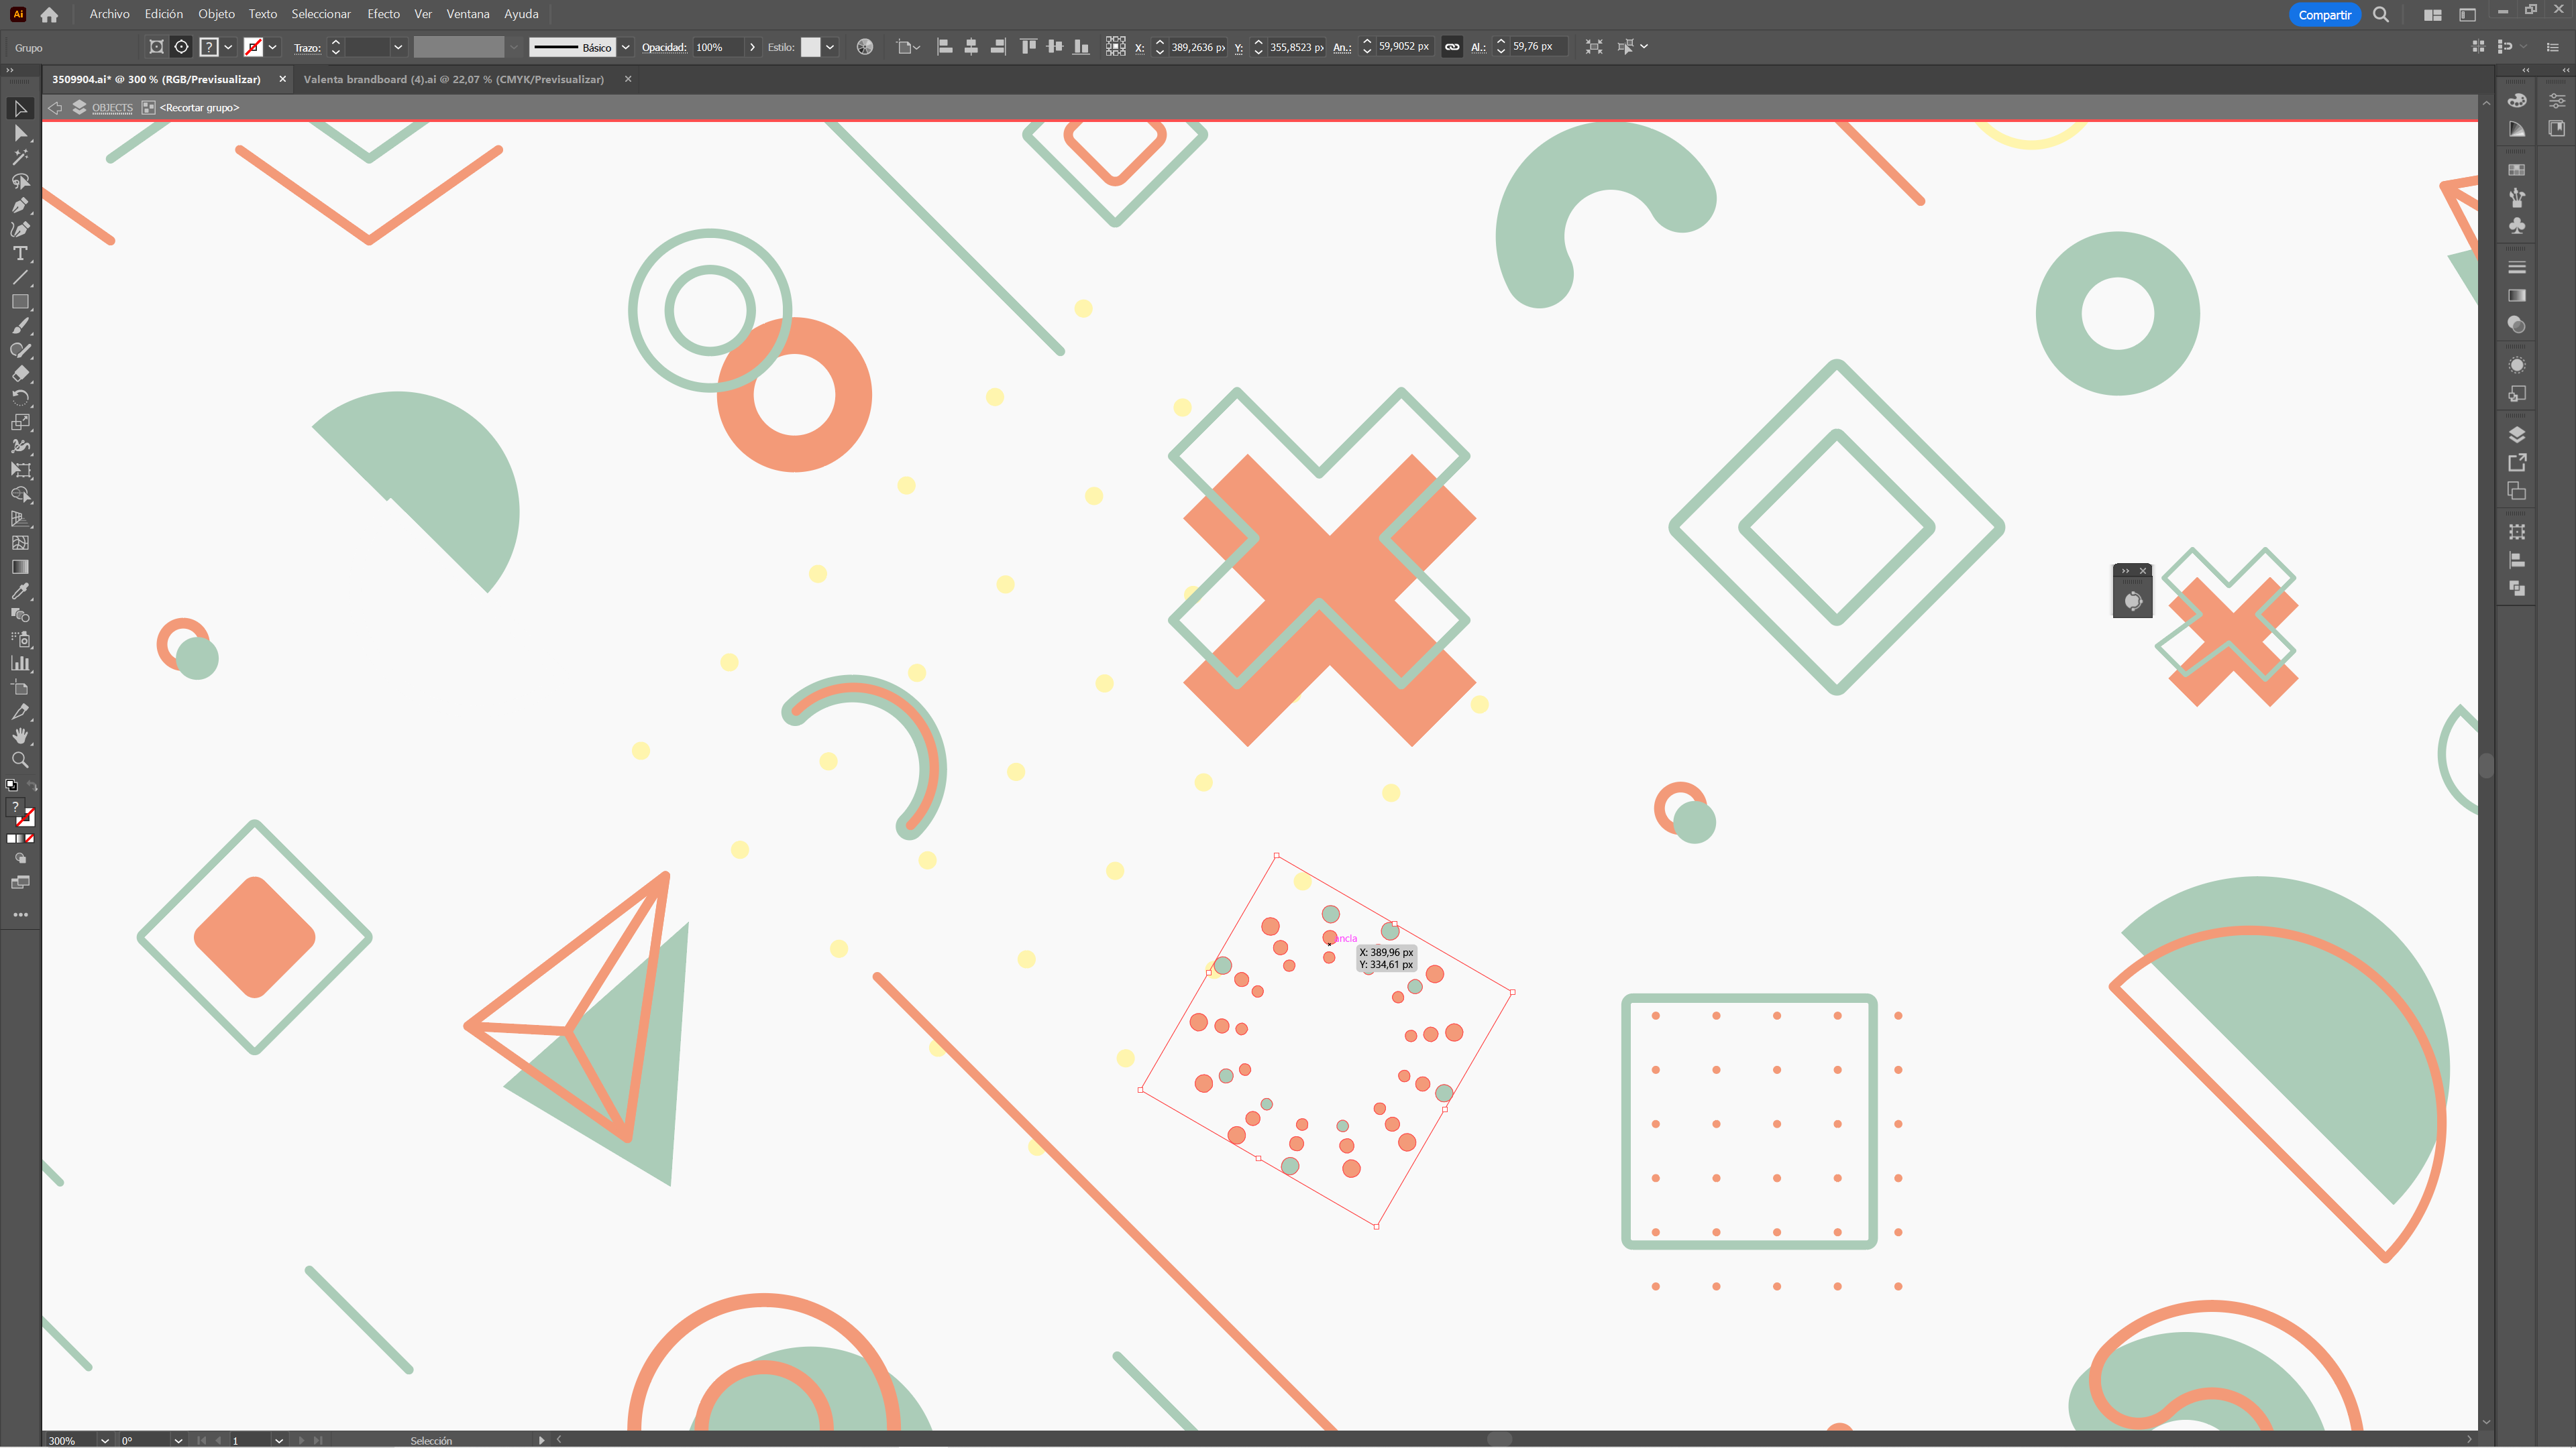Toggle constrain width and height proportions link

(1452, 47)
